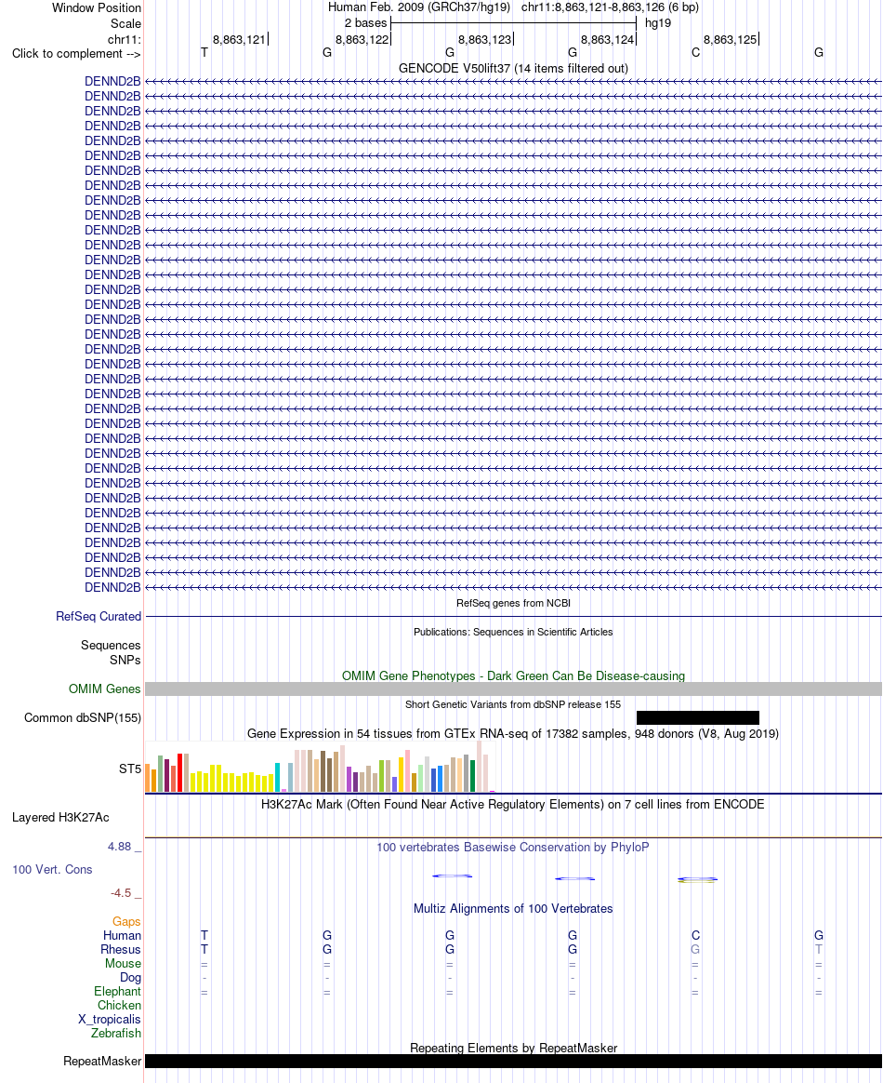Open the 'RefSeq genes from NCBI' track title
883x1083 pixels.
513,603
